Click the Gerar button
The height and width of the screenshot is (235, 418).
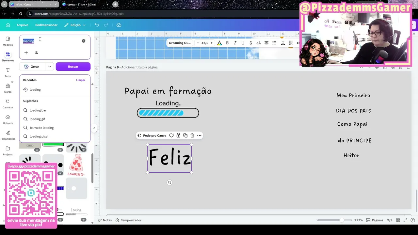(x=32, y=67)
